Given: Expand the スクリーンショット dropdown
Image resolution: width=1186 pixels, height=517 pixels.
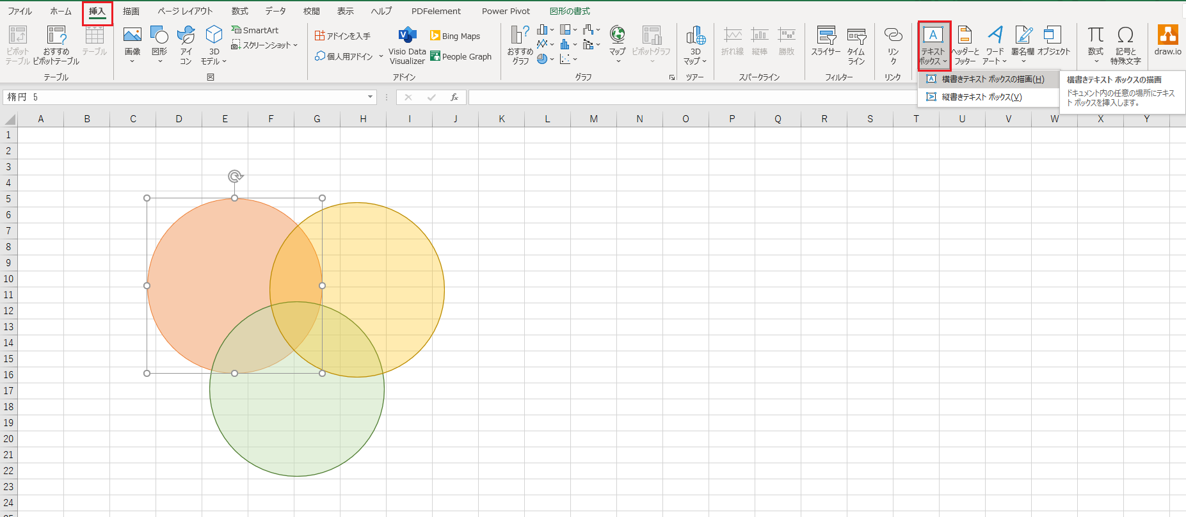Looking at the screenshot, I should point(265,45).
